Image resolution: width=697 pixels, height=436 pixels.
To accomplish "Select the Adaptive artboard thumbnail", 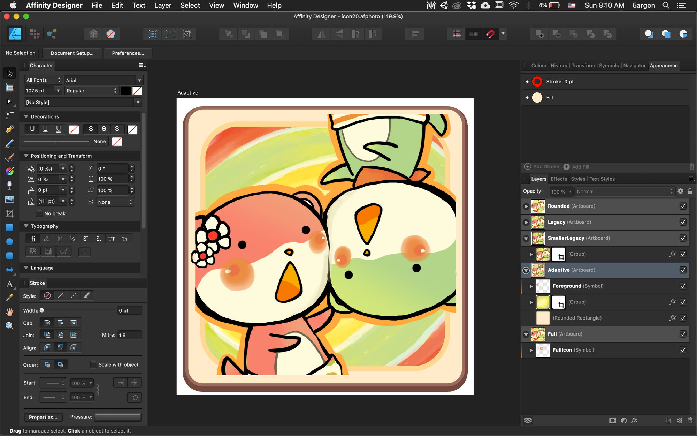I will [x=538, y=270].
